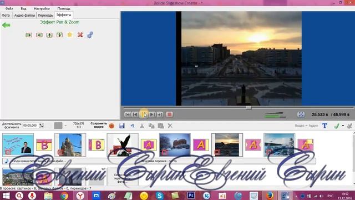
Task: Open Skype from the taskbar
Action: tap(160, 196)
